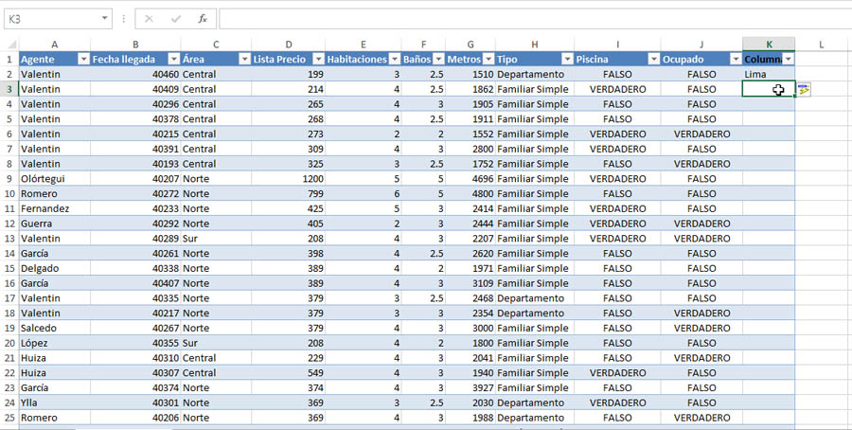Screen dimensions: 852x430
Task: Open the Tipo column filter dropdown
Action: click(566, 59)
